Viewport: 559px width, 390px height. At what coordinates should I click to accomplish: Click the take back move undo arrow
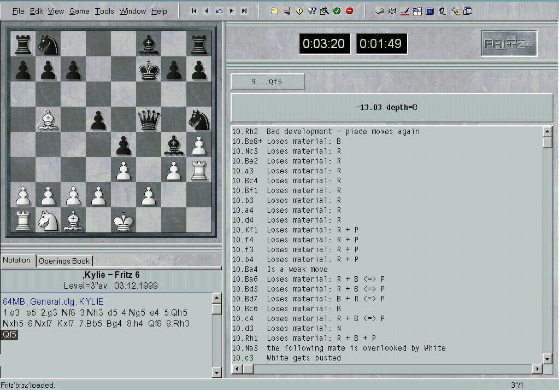[x=219, y=11]
